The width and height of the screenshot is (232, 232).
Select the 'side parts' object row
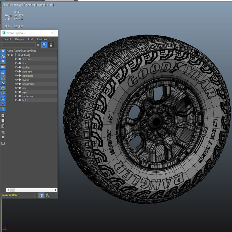point(39,76)
